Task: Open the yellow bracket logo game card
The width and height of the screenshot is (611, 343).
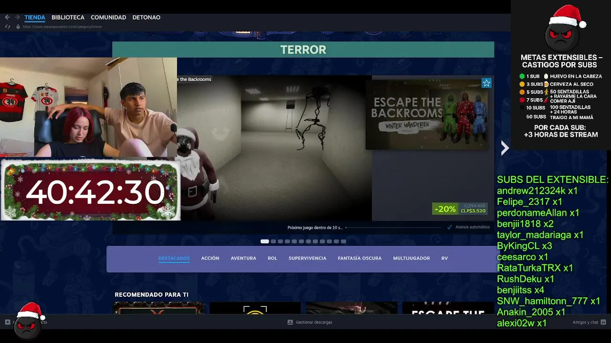Action: pos(255,308)
